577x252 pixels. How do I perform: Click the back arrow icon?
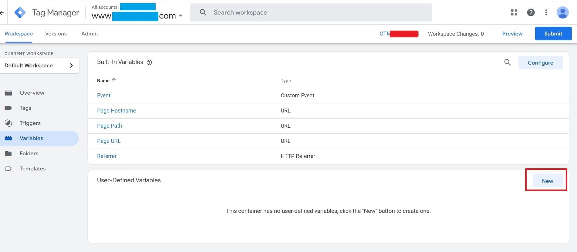(x=2, y=12)
